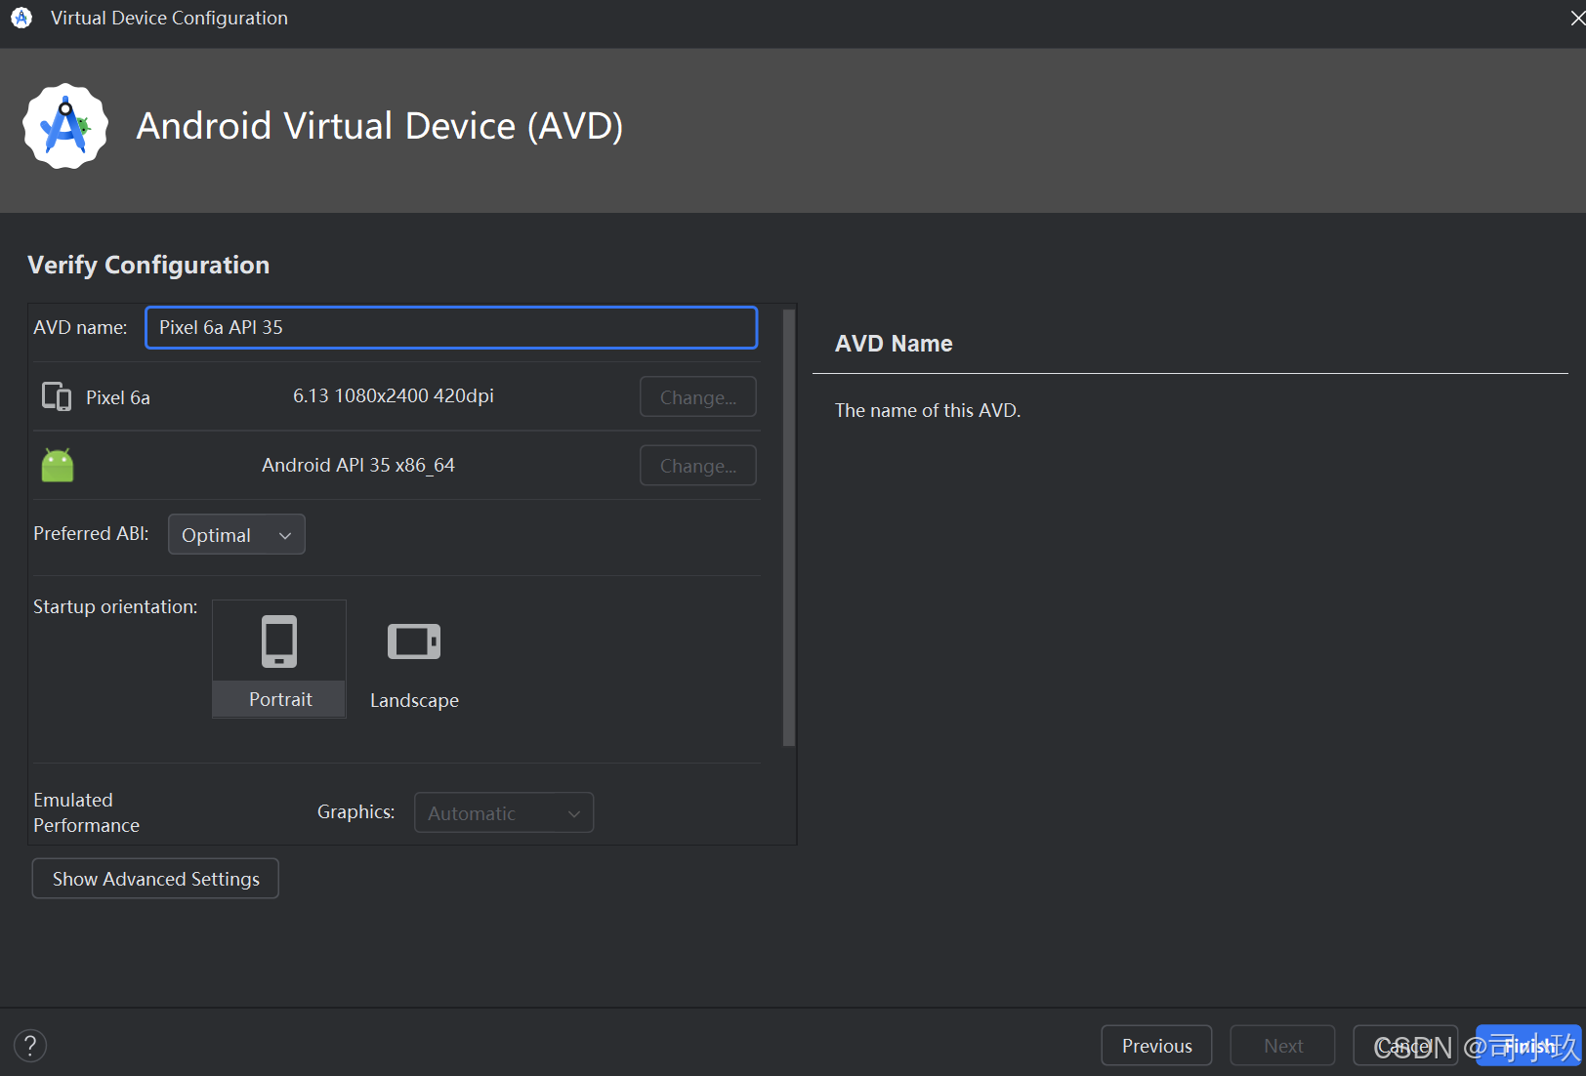Open the Preferred ABI dropdown
This screenshot has width=1586, height=1076.
point(236,534)
